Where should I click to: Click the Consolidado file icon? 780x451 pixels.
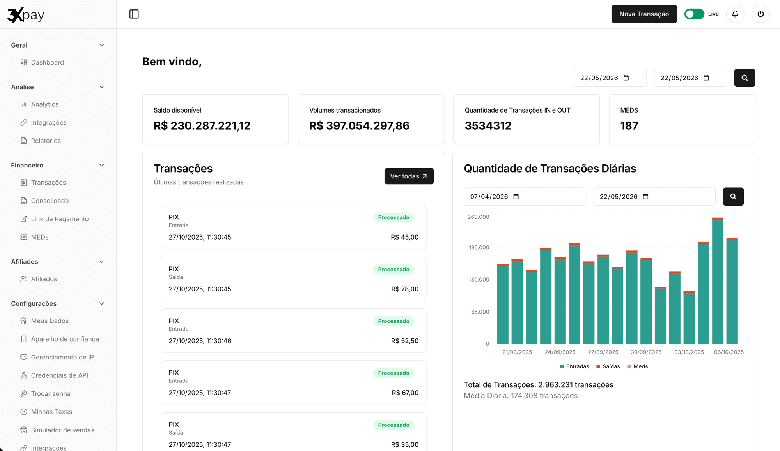click(x=24, y=201)
